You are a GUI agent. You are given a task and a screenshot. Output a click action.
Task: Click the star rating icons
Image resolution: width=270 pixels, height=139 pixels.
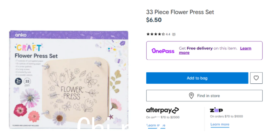point(155,34)
